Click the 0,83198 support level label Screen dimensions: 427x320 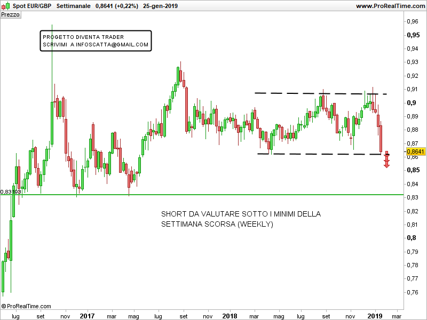[11, 191]
